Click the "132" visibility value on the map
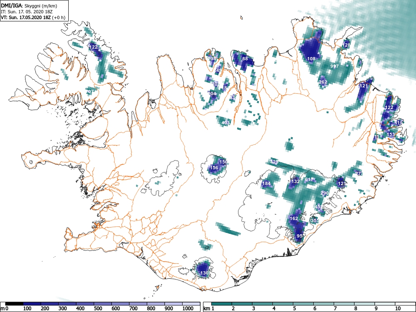This screenshot has width=416, height=312. (x=295, y=181)
